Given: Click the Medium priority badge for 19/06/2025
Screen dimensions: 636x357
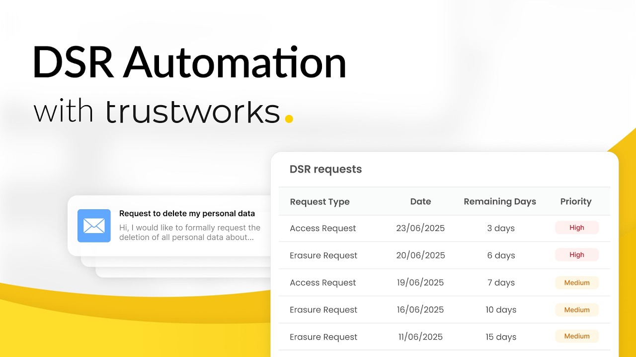Looking at the screenshot, I should coord(577,283).
